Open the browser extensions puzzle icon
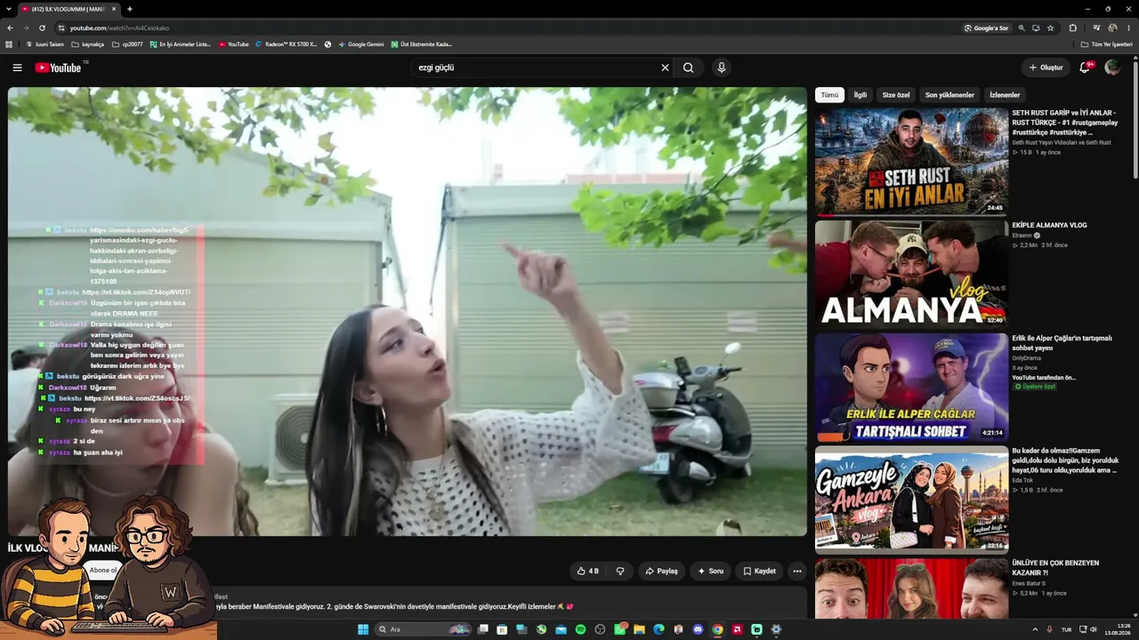This screenshot has width=1139, height=640. [x=1072, y=28]
